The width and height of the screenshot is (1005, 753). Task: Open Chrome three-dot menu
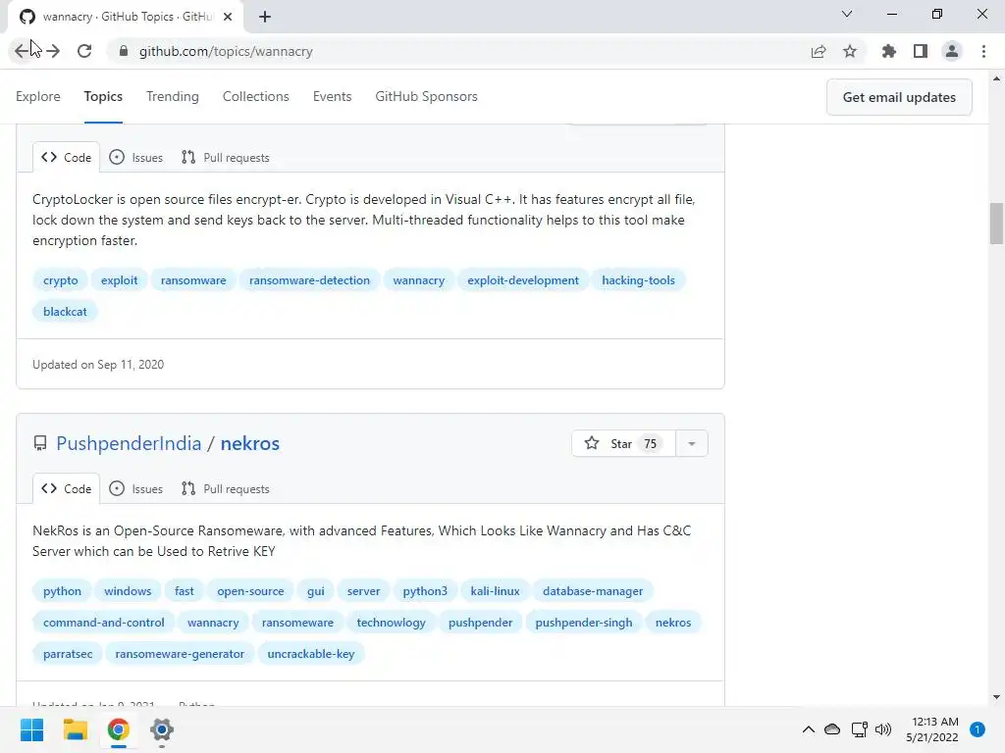click(x=983, y=51)
